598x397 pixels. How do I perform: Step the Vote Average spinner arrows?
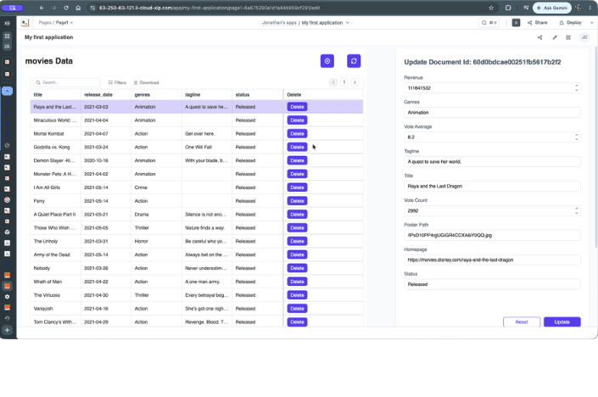pyautogui.click(x=577, y=137)
